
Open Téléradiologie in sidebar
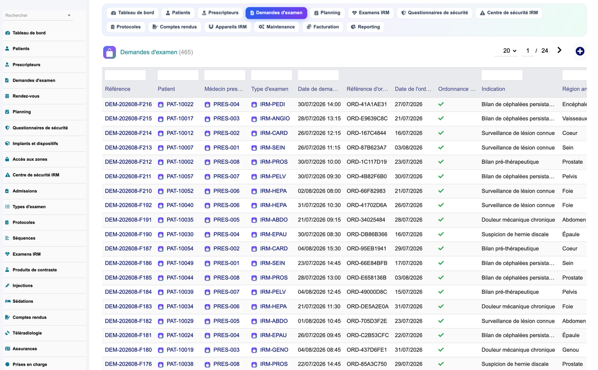click(x=27, y=333)
